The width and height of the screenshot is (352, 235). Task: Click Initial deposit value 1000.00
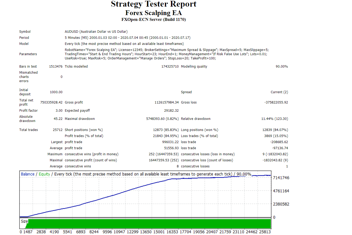pos(56,92)
